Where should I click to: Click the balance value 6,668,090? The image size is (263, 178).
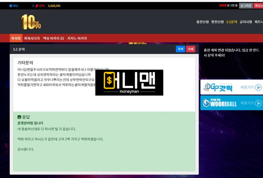pos(54,6)
